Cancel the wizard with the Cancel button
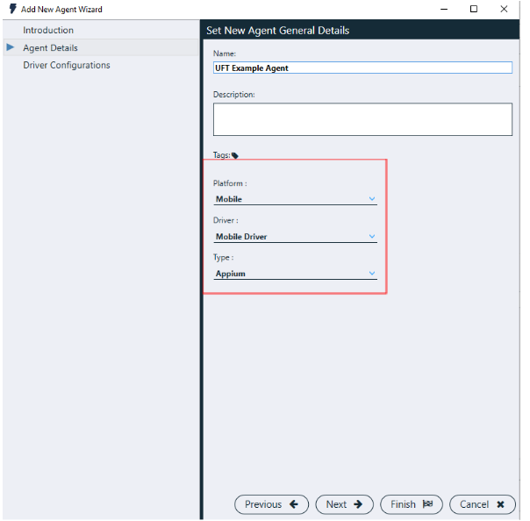Image resolution: width=530 pixels, height=521 pixels. click(482, 504)
